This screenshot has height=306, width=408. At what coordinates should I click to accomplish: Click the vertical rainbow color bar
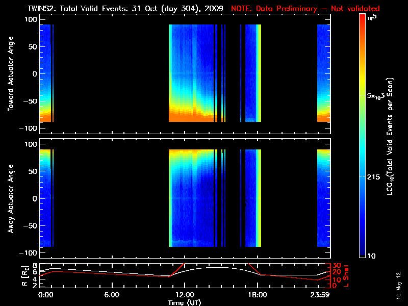(362, 136)
